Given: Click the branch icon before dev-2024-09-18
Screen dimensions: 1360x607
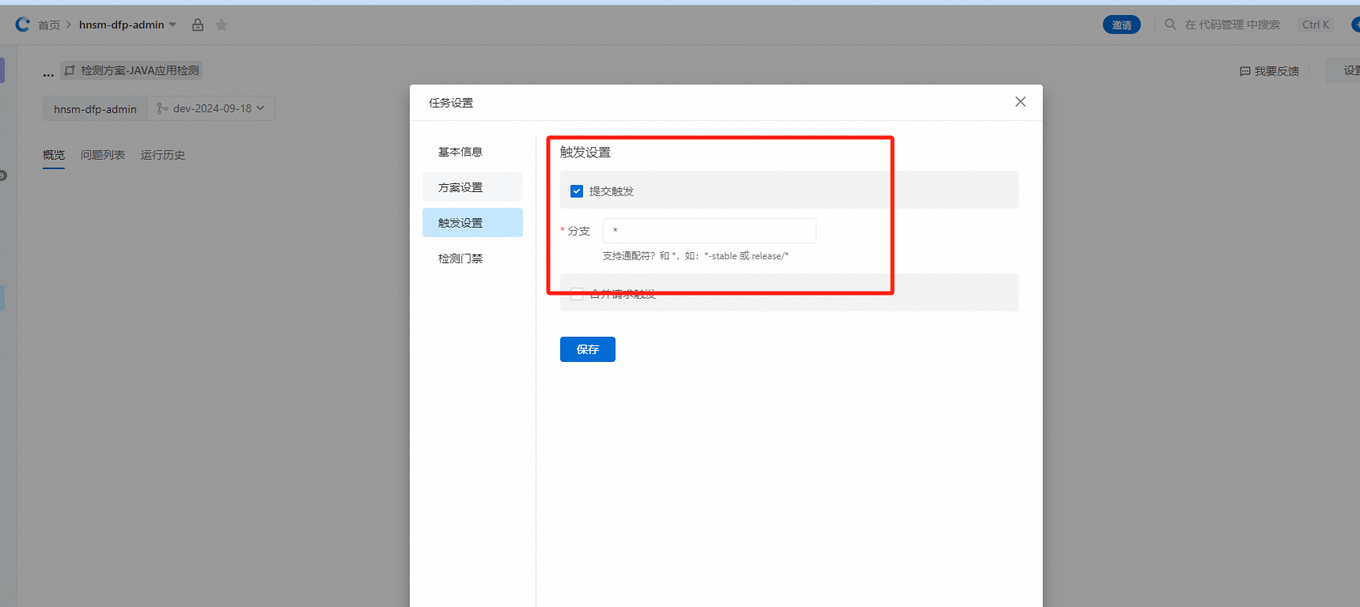Looking at the screenshot, I should pos(162,108).
